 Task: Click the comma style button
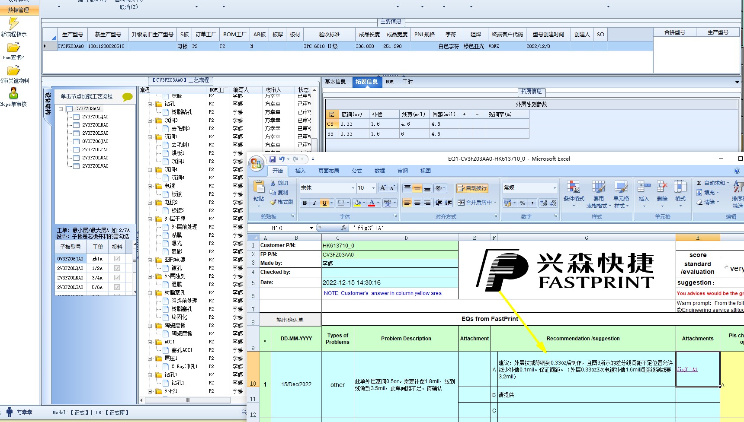click(532, 203)
